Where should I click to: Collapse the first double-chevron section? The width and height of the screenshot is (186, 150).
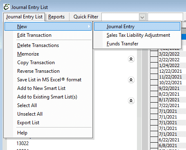(131, 59)
